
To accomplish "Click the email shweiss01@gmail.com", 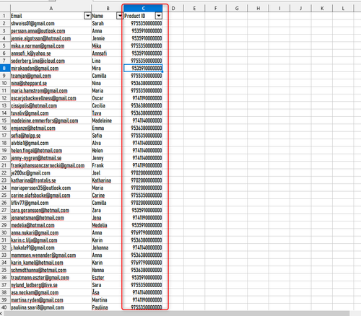I will click(x=32, y=24).
